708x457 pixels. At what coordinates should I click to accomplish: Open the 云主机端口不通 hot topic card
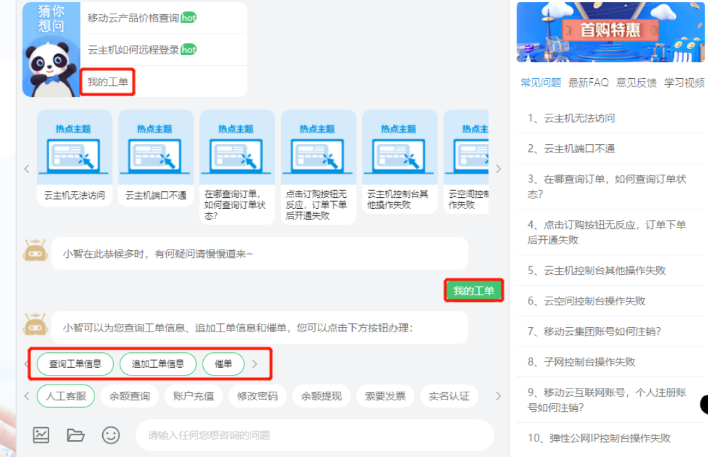pos(156,158)
